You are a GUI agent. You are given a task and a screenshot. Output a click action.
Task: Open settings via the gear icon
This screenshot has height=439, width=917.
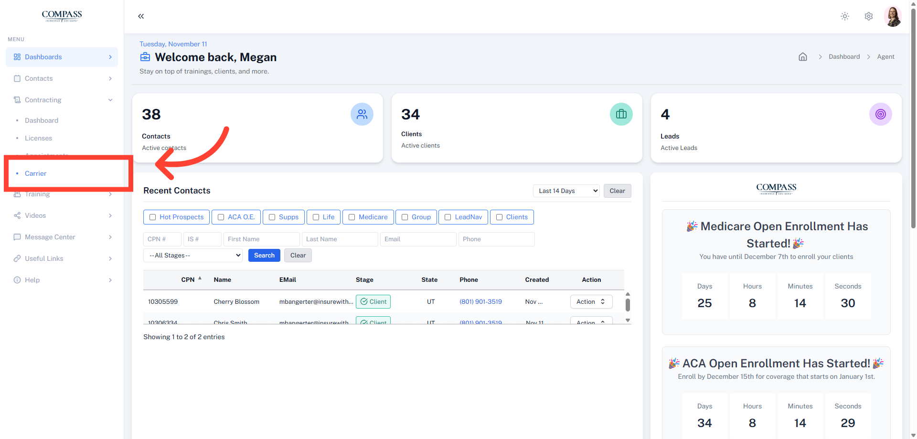pos(868,16)
